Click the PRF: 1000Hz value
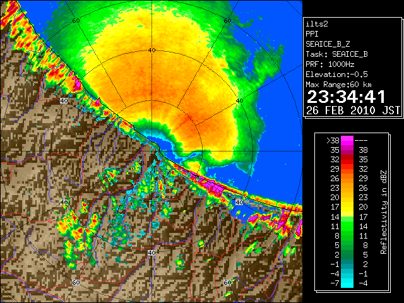The height and width of the screenshot is (303, 404). pyautogui.click(x=330, y=64)
